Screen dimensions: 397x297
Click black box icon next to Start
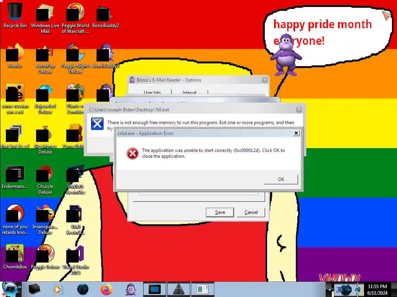(x=34, y=289)
